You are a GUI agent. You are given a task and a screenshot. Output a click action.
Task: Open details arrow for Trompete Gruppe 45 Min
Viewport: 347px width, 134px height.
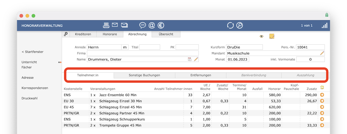(x=322, y=125)
